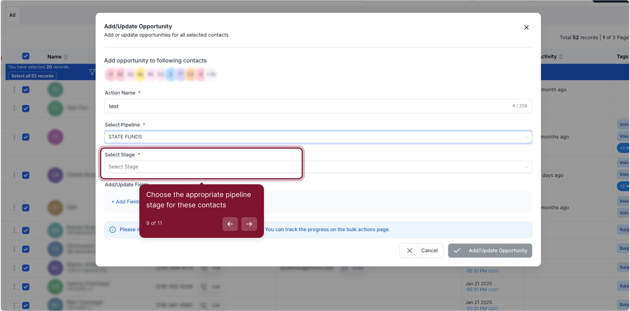Click the info icon in notice banner
Screen dimensions: 630x311
point(112,230)
